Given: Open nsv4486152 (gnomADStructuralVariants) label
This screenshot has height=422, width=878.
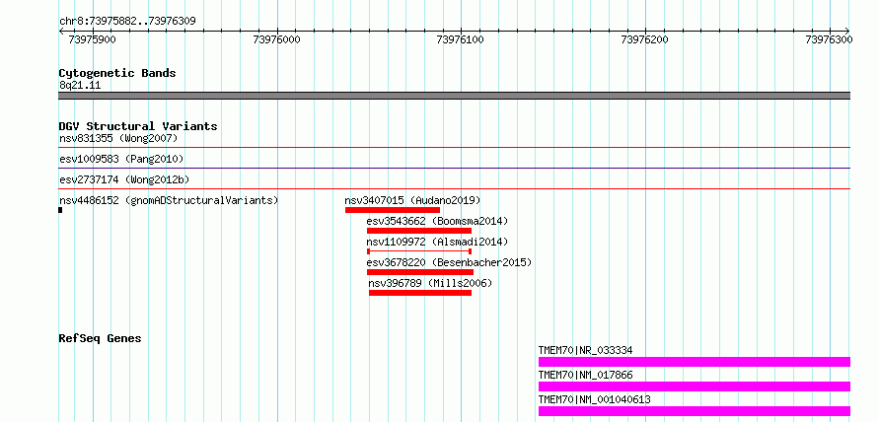Looking at the screenshot, I should [169, 200].
